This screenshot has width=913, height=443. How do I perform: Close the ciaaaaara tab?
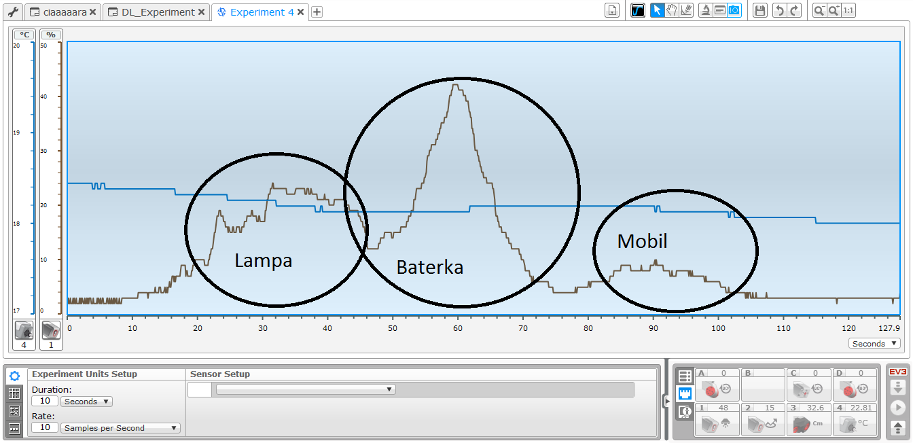(93, 12)
